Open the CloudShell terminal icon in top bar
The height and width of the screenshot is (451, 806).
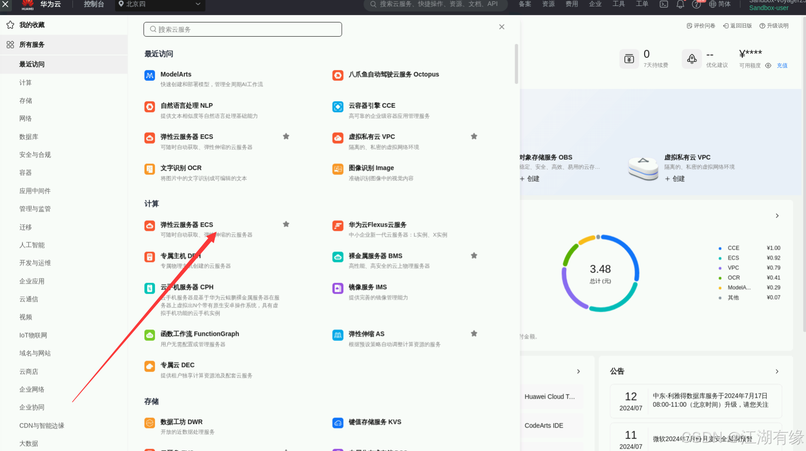pos(664,4)
